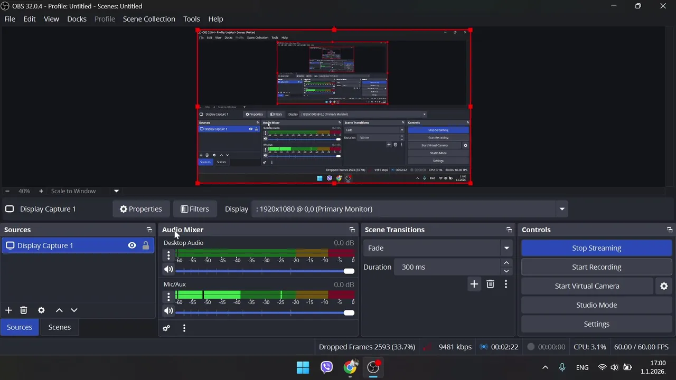The width and height of the screenshot is (676, 380).
Task: Open the Help menu
Action: pyautogui.click(x=215, y=19)
